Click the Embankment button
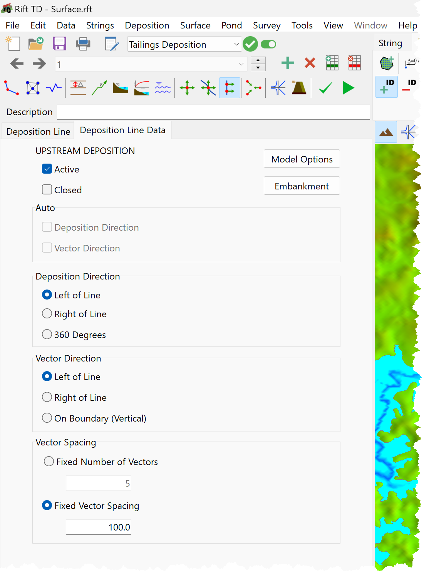The height and width of the screenshot is (574, 424). point(302,186)
